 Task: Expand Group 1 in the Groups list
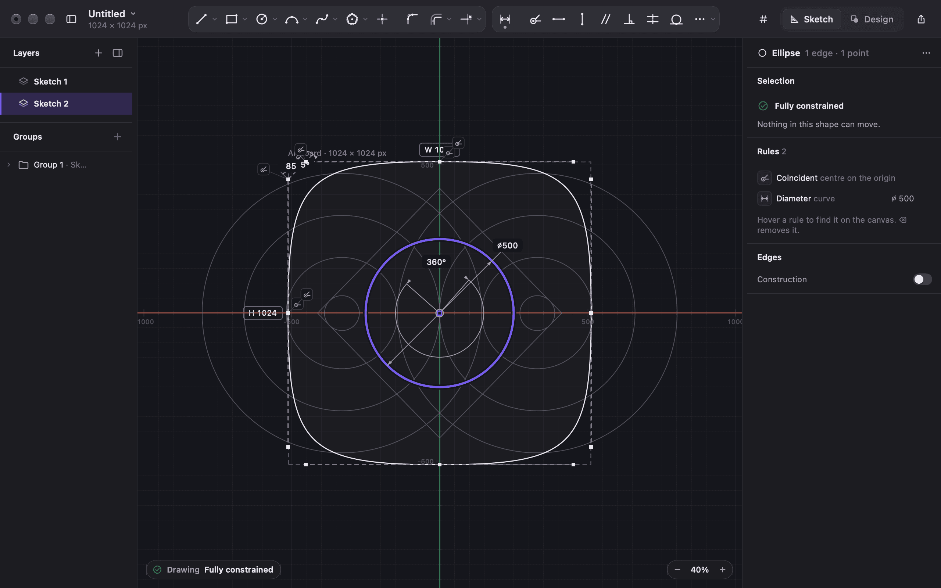(x=8, y=165)
